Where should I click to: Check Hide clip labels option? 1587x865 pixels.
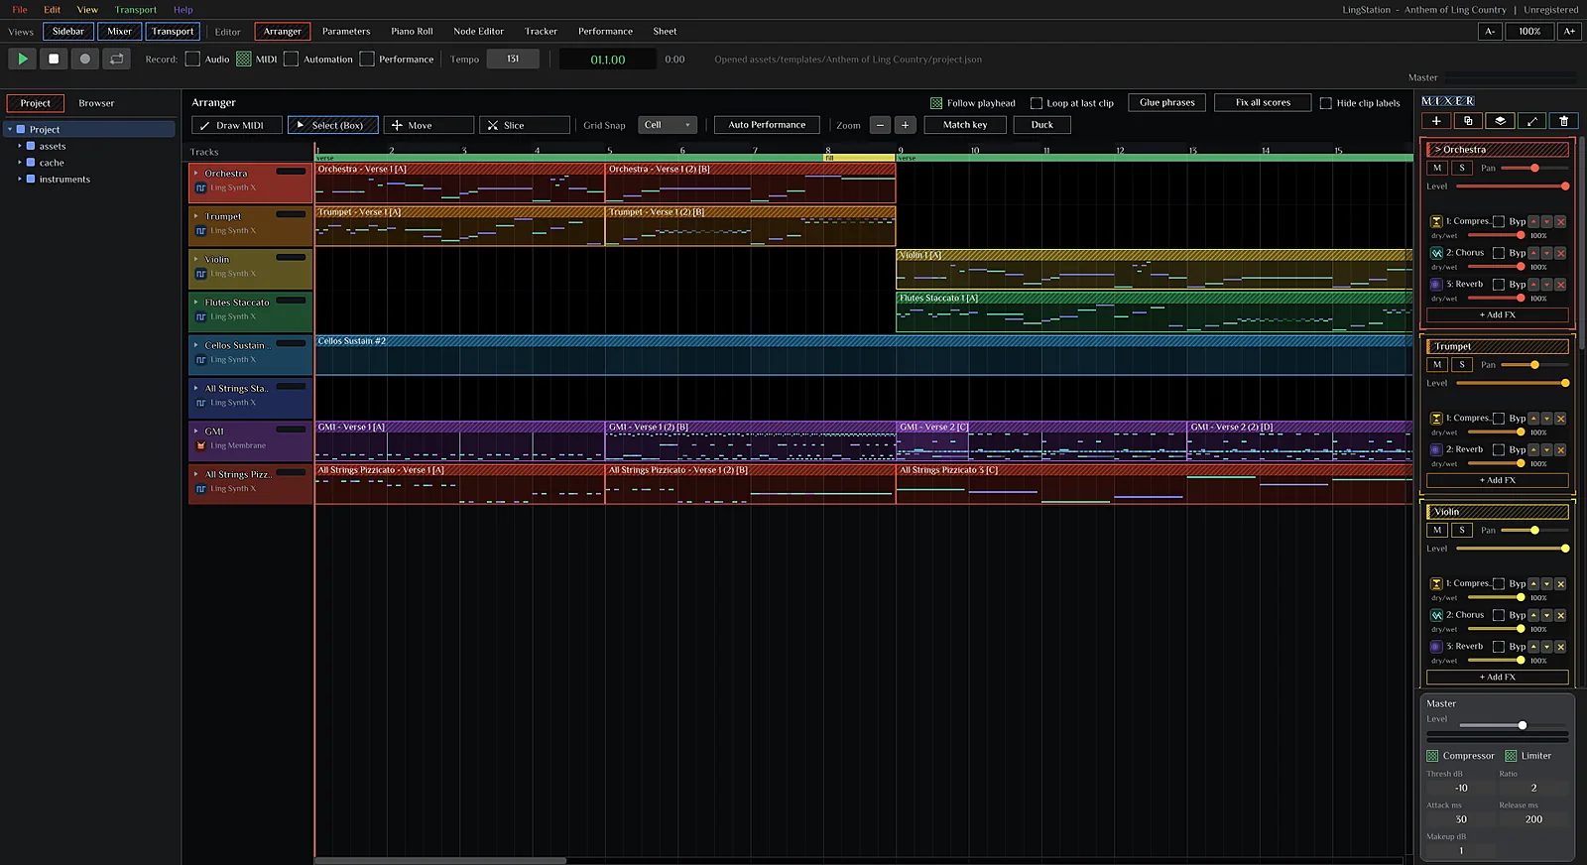1326,103
